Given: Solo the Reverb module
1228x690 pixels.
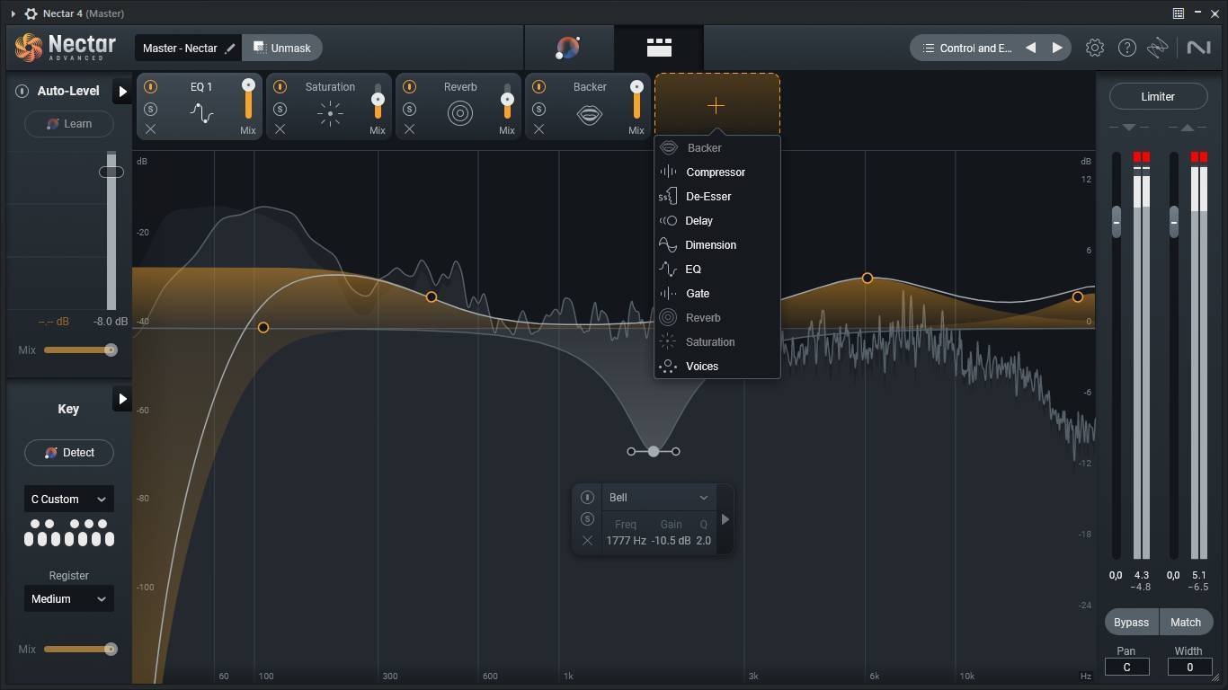Looking at the screenshot, I should (x=409, y=109).
